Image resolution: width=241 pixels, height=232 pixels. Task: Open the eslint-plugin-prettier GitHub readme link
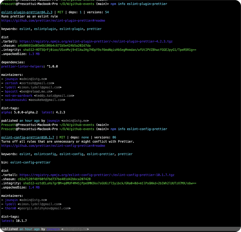tap(53, 21)
